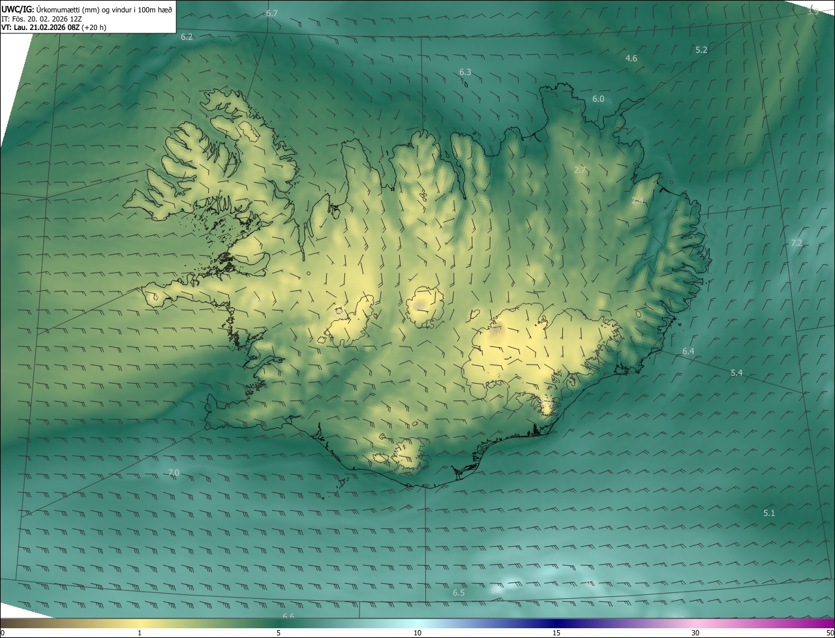Click the 6.5 value label on the map
This screenshot has width=835, height=638.
(x=459, y=593)
